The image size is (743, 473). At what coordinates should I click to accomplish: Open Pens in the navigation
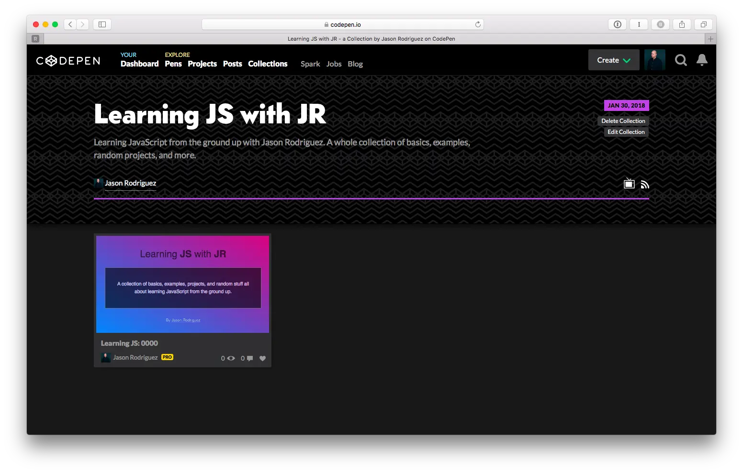click(173, 64)
